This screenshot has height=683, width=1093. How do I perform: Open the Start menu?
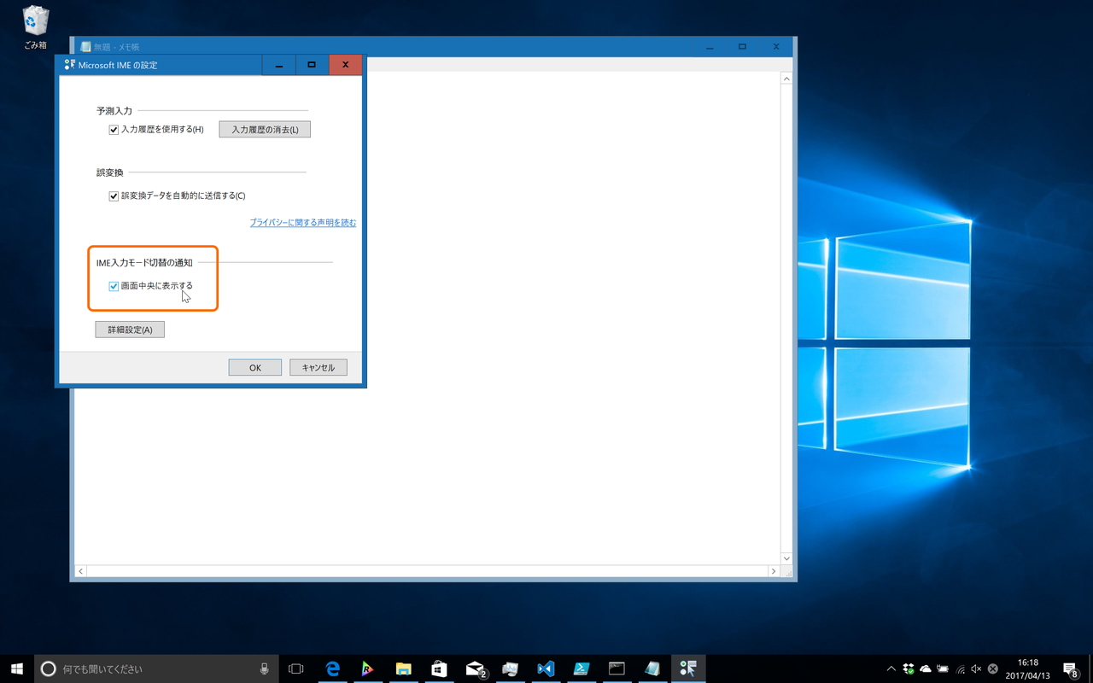click(17, 668)
